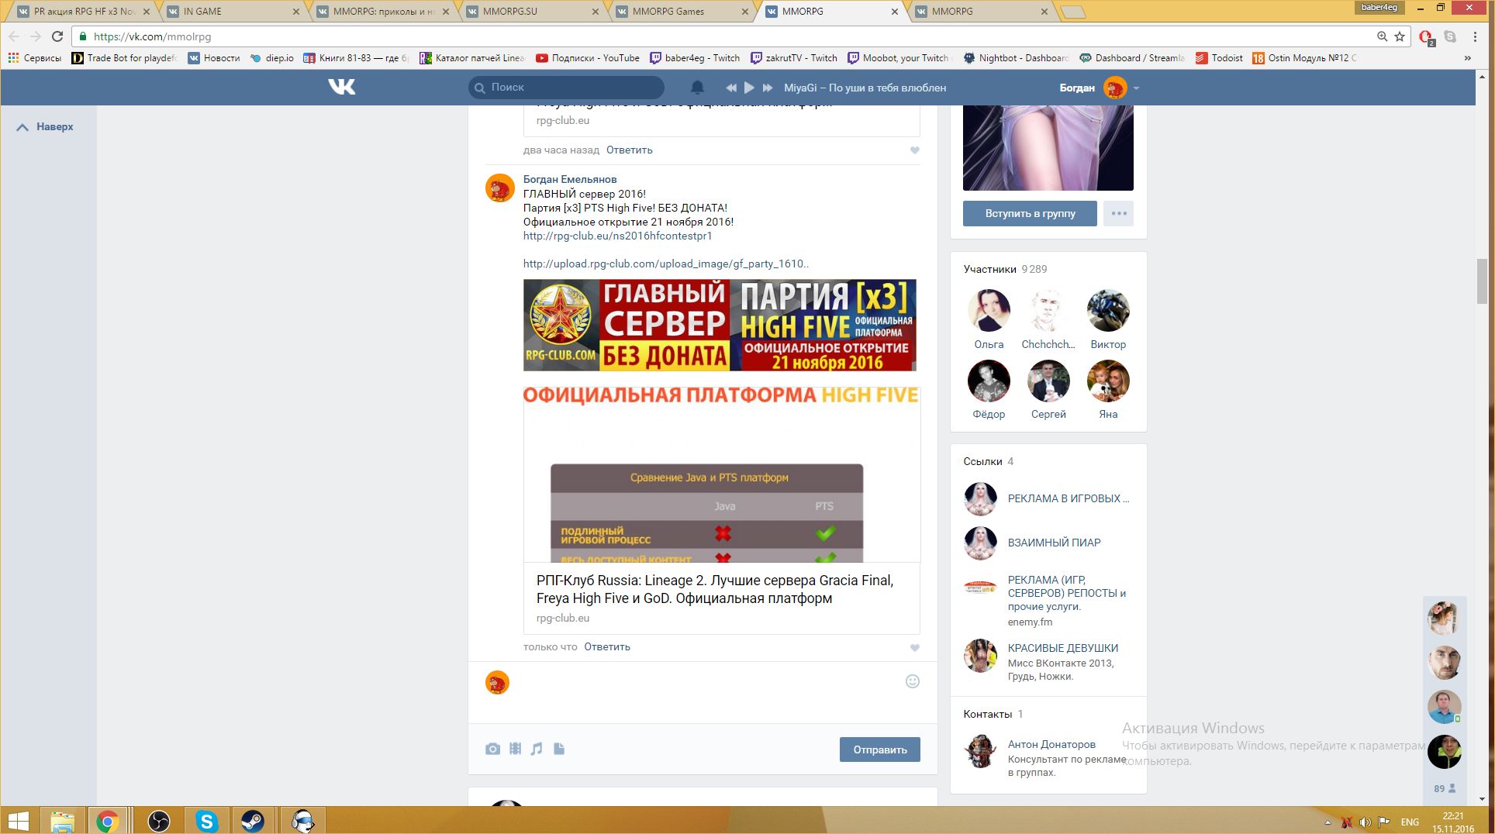This screenshot has width=1495, height=834.
Task: Expand the Богдан profile dropdown menu
Action: pos(1136,88)
